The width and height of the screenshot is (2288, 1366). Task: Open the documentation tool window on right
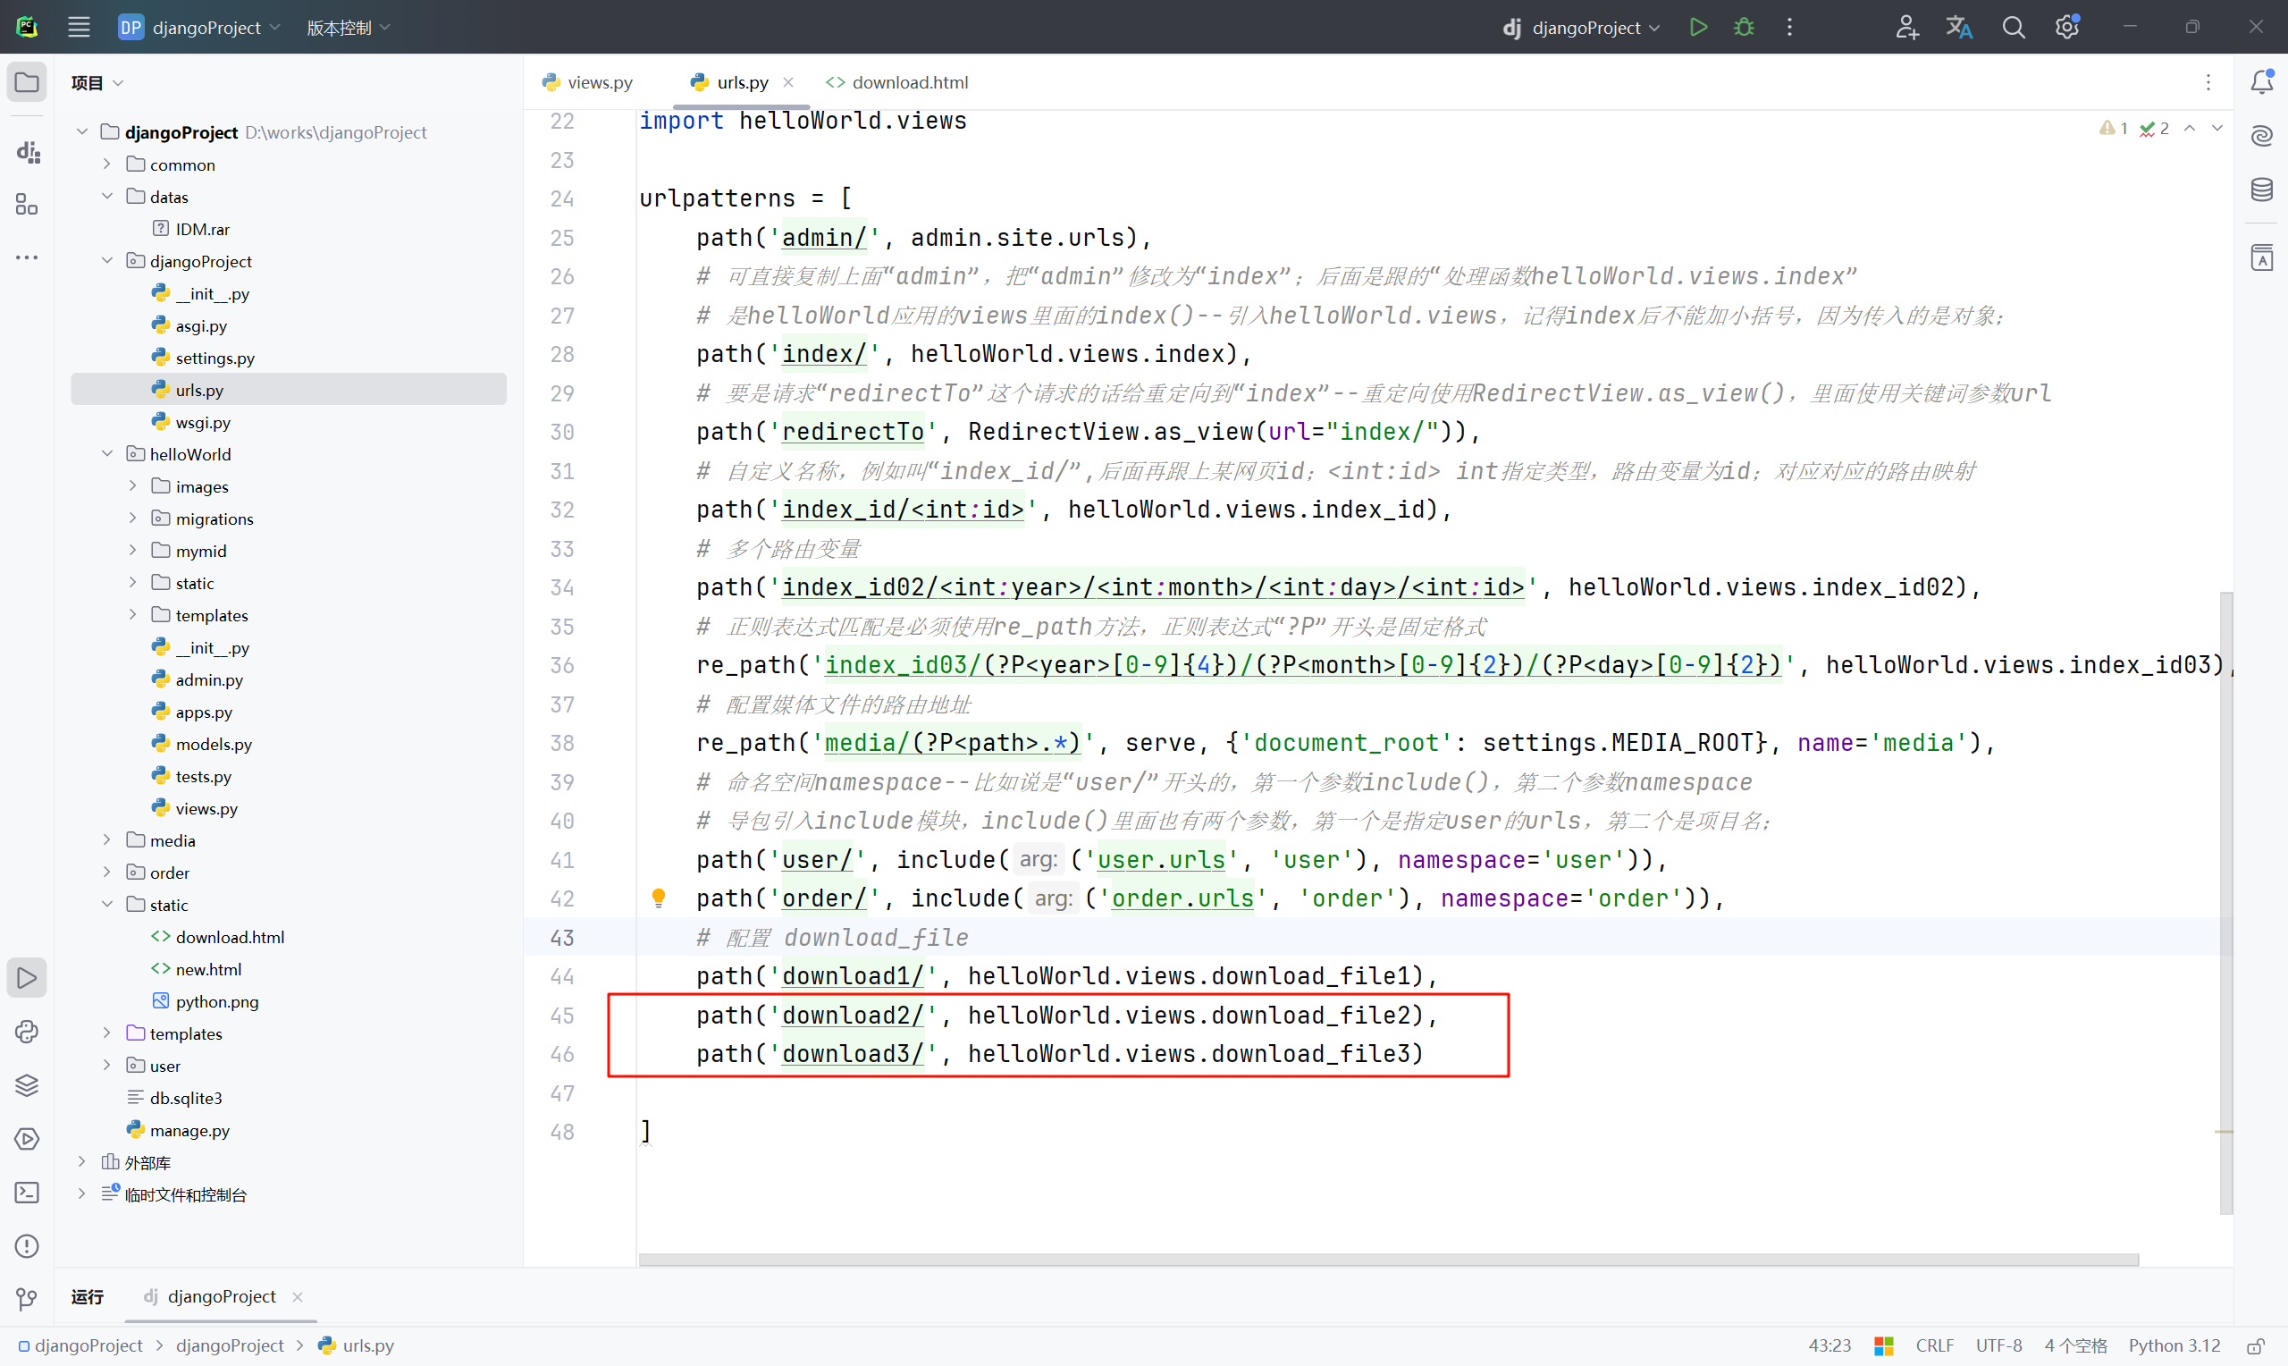(x=2261, y=257)
